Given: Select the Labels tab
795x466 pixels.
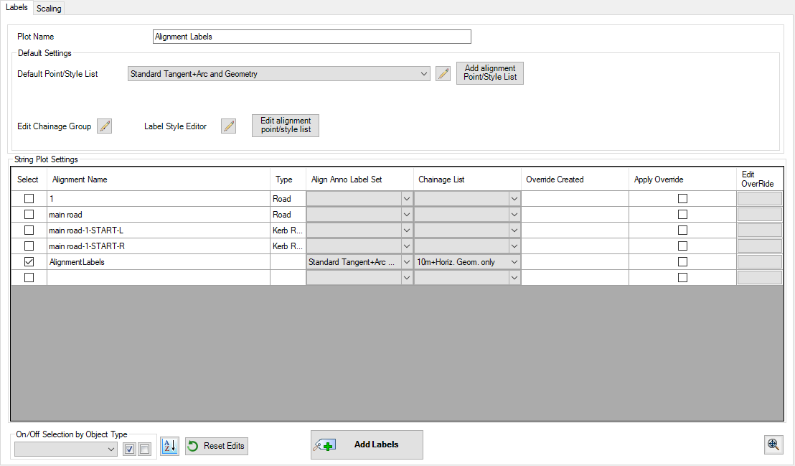Looking at the screenshot, I should (16, 8).
